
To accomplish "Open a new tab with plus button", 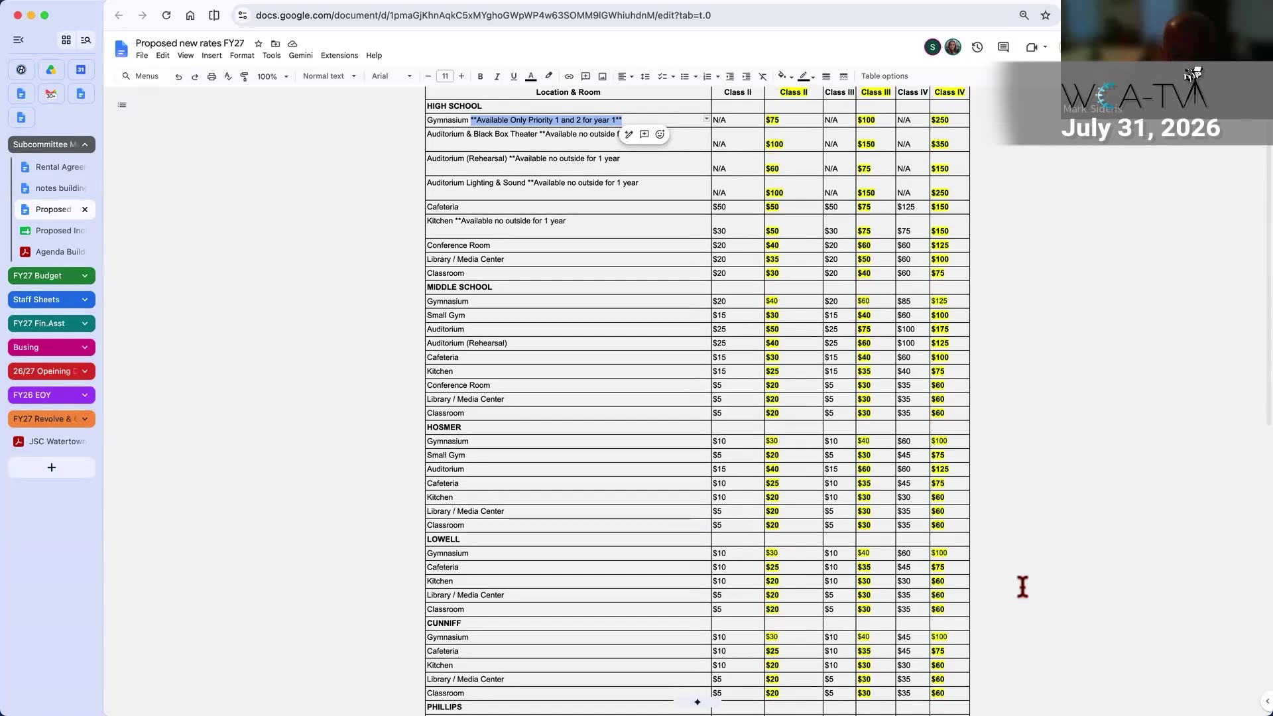I will click(x=52, y=468).
